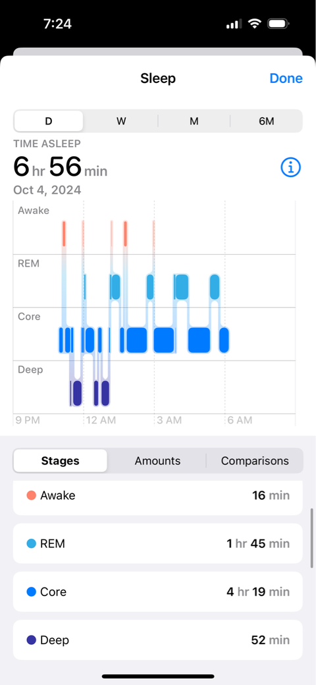Image resolution: width=316 pixels, height=685 pixels.
Task: Select the REM 1 hr 45 min row
Action: pos(157,543)
